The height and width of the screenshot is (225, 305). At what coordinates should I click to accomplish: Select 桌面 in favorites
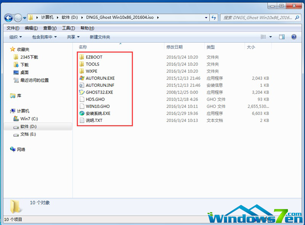point(24,72)
